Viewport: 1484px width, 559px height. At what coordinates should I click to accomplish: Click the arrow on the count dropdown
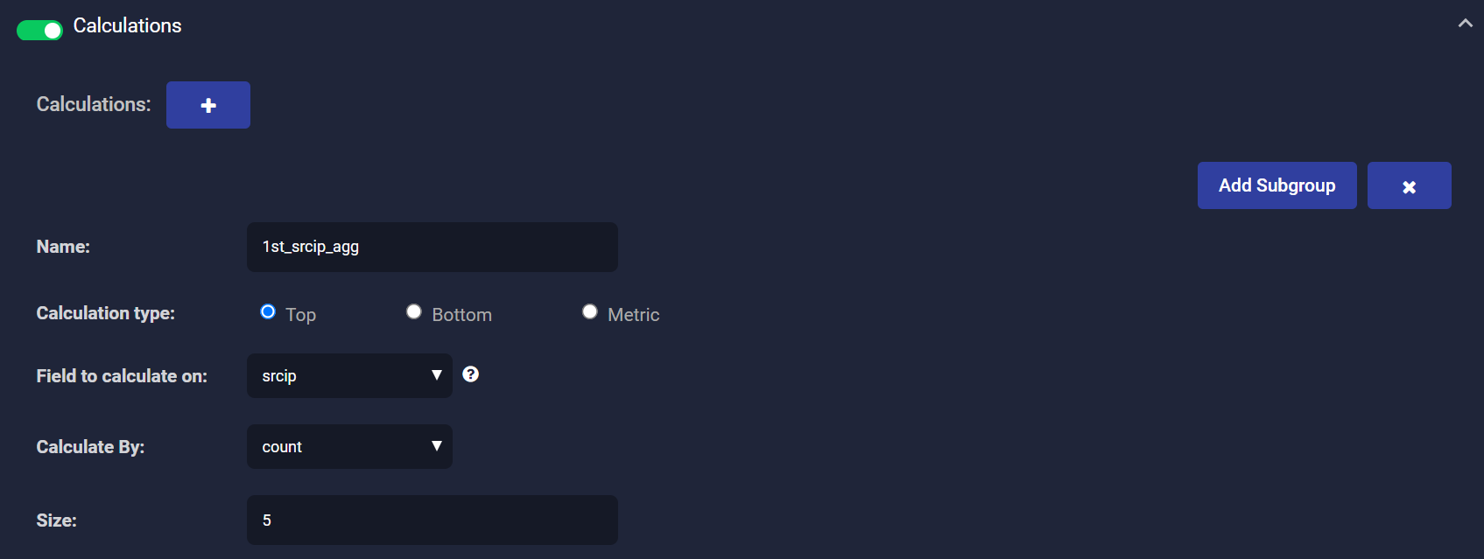(436, 446)
